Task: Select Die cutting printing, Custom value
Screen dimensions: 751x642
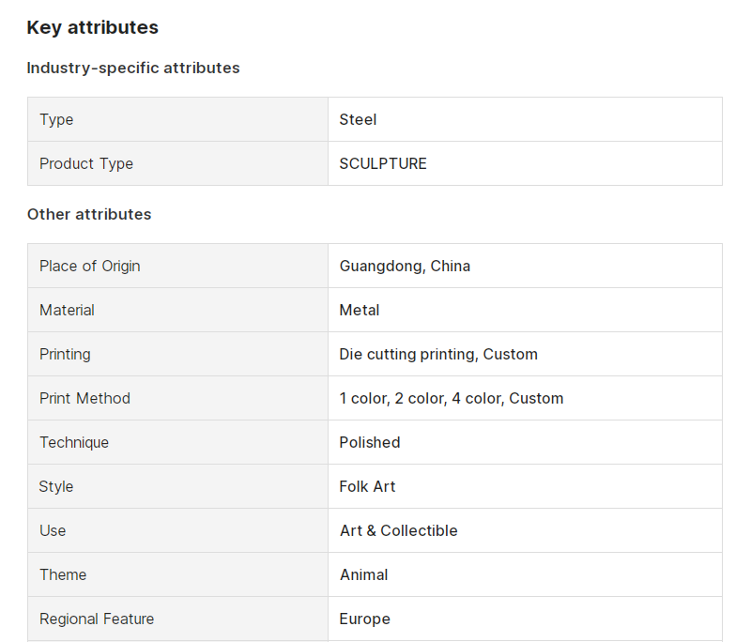Action: (x=438, y=354)
